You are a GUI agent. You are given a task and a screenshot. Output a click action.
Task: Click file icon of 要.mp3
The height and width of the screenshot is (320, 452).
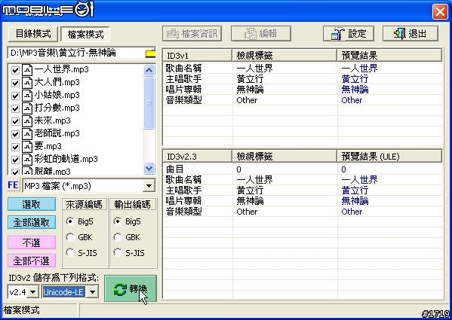27,147
